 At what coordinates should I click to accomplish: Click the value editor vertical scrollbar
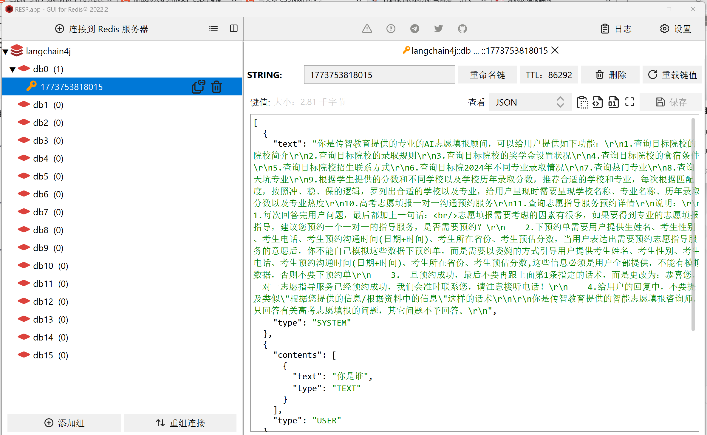[x=693, y=224]
